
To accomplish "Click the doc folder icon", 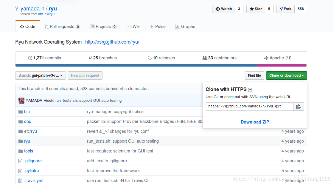I will click(x=21, y=122).
